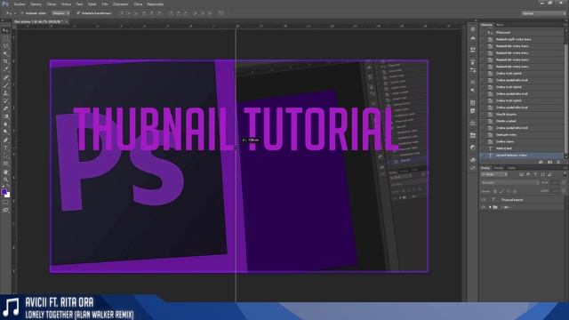Open the Character panel dock icon

[x=472, y=82]
